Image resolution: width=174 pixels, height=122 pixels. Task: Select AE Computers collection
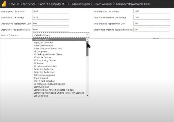click(x=59, y=51)
